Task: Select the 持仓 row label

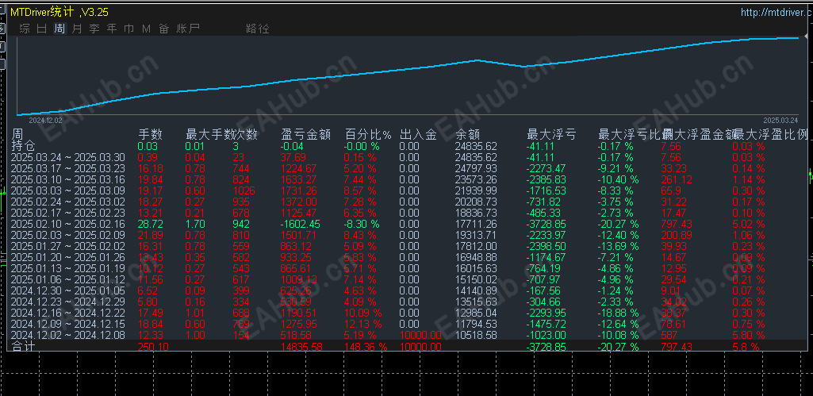Action: [23, 146]
